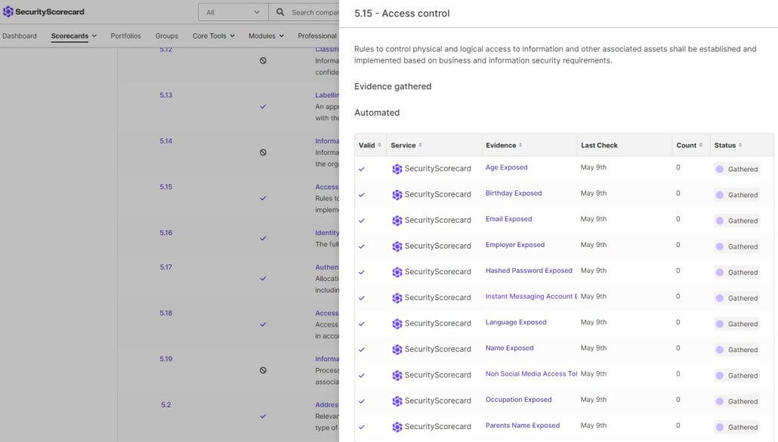Viewport: 778px width, 442px height.
Task: Expand the Scorecards menu
Action: point(73,36)
